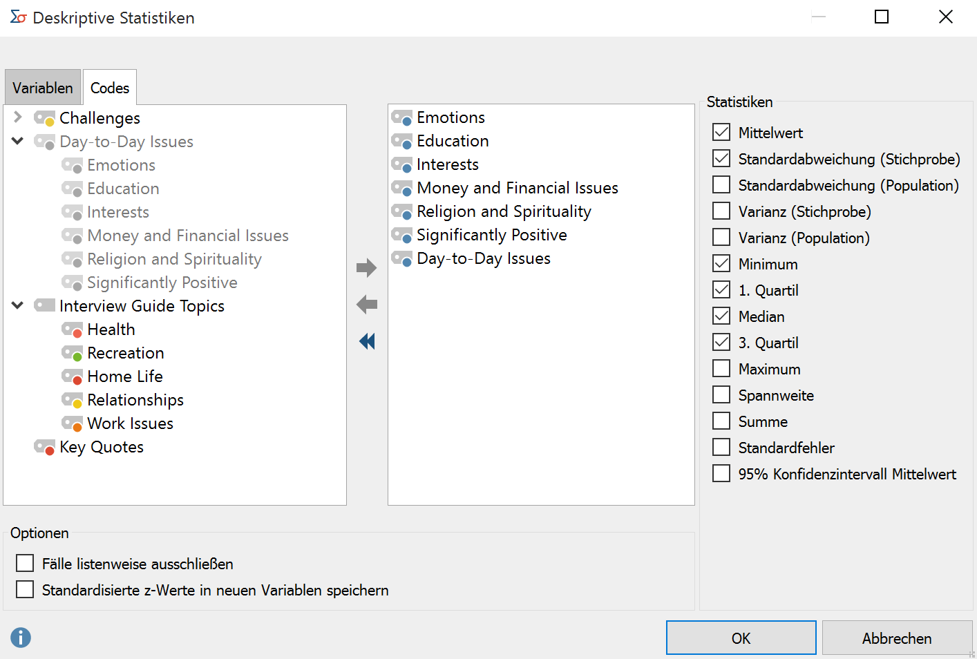This screenshot has height=659, width=977.
Task: Select Interests in the selected list
Action: point(448,164)
